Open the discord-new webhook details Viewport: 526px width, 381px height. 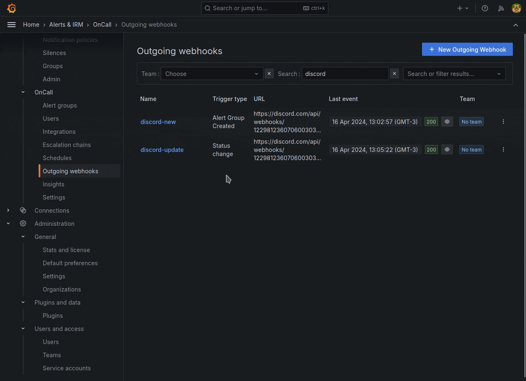click(x=158, y=122)
